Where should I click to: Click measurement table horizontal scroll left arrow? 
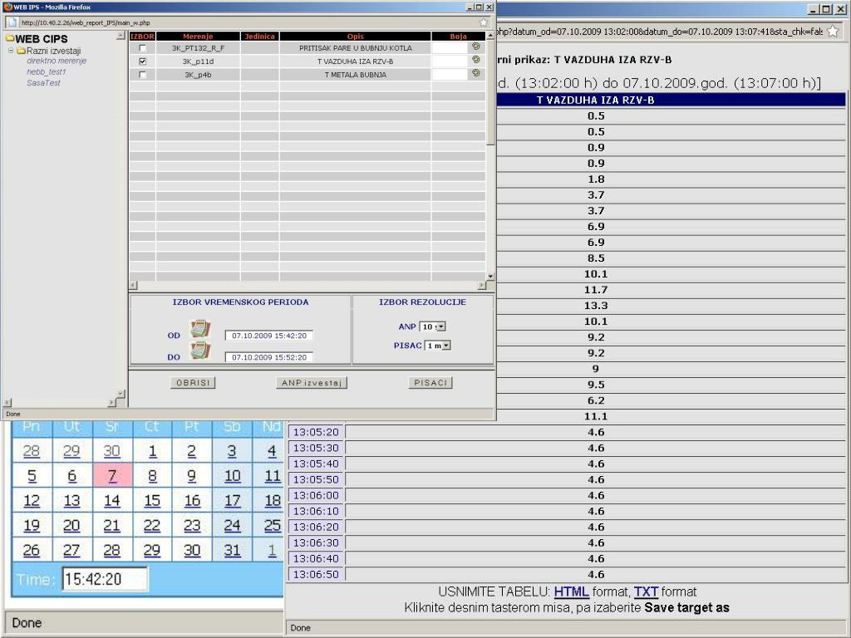pos(134,286)
